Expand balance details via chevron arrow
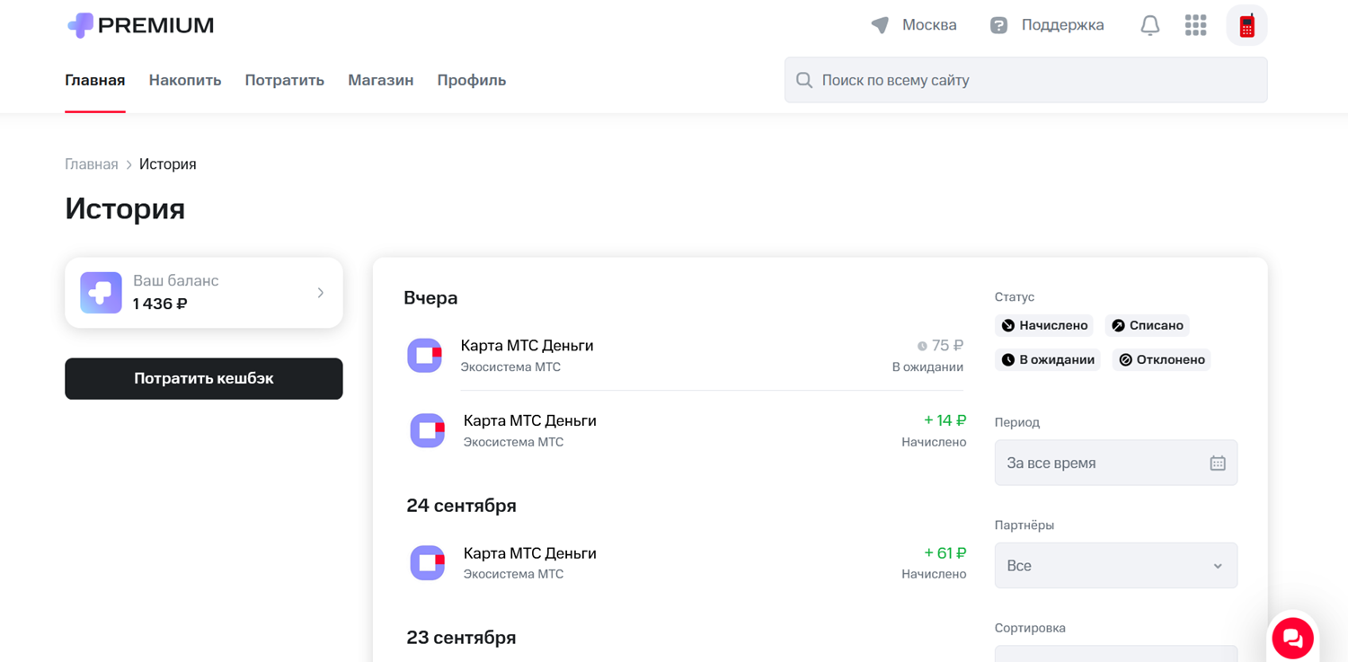Screen dimensions: 1348x662 pyautogui.click(x=321, y=293)
